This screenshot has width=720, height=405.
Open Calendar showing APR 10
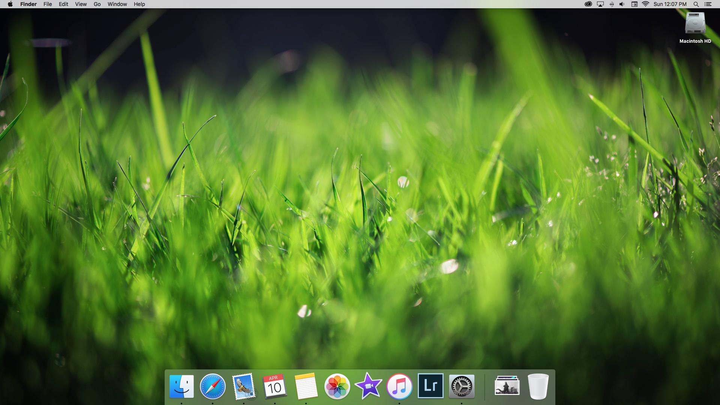coord(274,386)
